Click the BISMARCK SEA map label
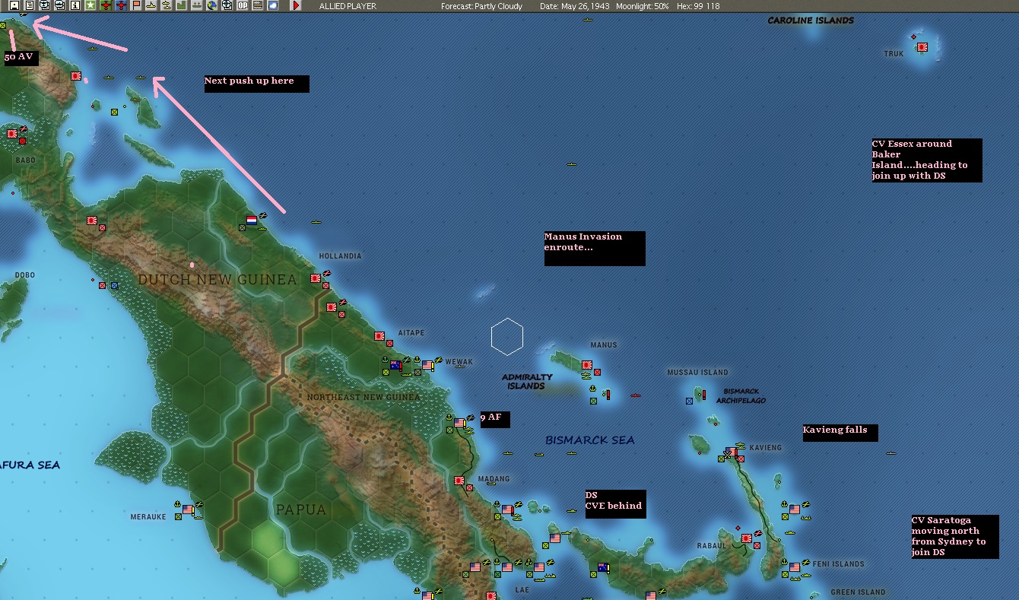1019x600 pixels. pyautogui.click(x=589, y=440)
